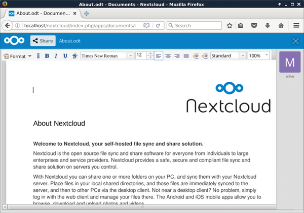The height and width of the screenshot is (213, 304).
Task: Open the Firefox hamburger menu
Action: [296, 26]
